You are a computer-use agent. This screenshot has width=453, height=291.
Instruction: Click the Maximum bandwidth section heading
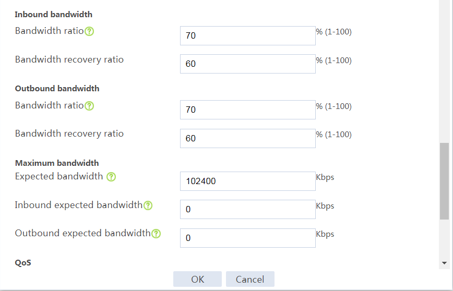pos(57,163)
